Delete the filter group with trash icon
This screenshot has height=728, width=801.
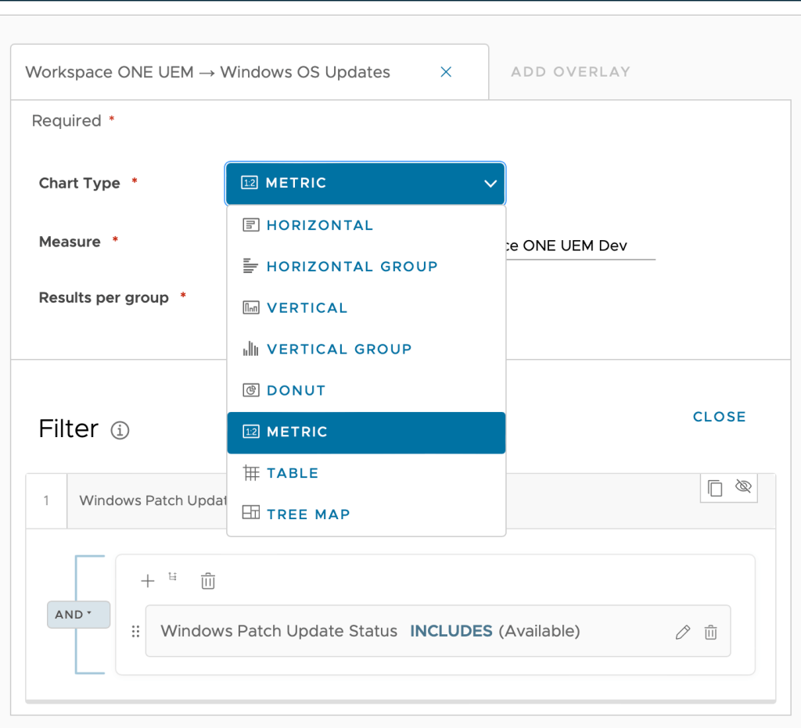208,581
